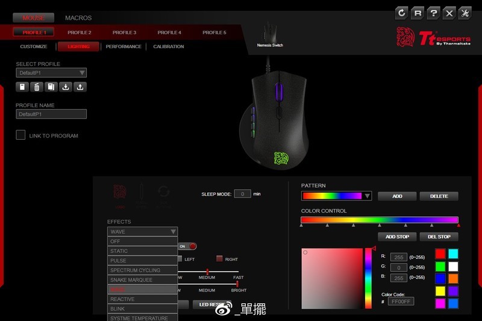The width and height of the screenshot is (482, 321).
Task: Switch to the MOUSE tab
Action: [x=34, y=18]
